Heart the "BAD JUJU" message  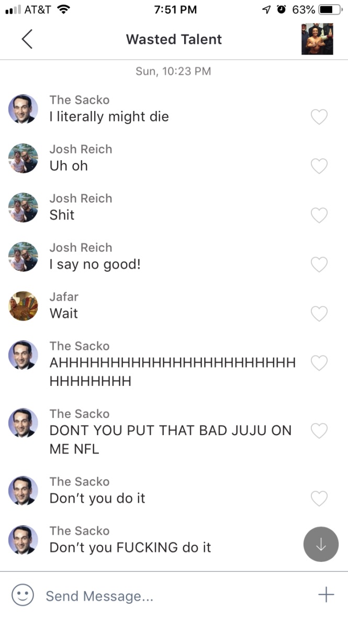tap(319, 430)
